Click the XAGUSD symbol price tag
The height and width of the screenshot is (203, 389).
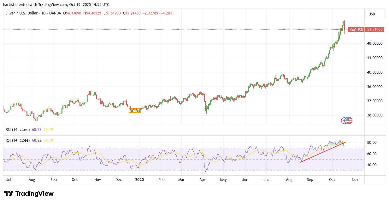tap(356, 30)
